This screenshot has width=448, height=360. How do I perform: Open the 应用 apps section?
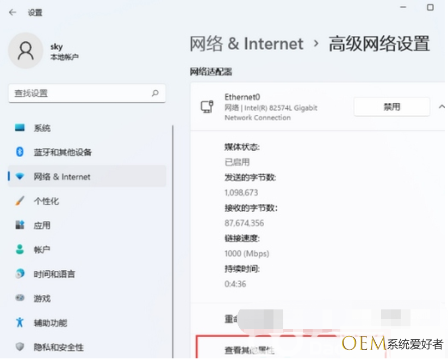[x=42, y=225]
